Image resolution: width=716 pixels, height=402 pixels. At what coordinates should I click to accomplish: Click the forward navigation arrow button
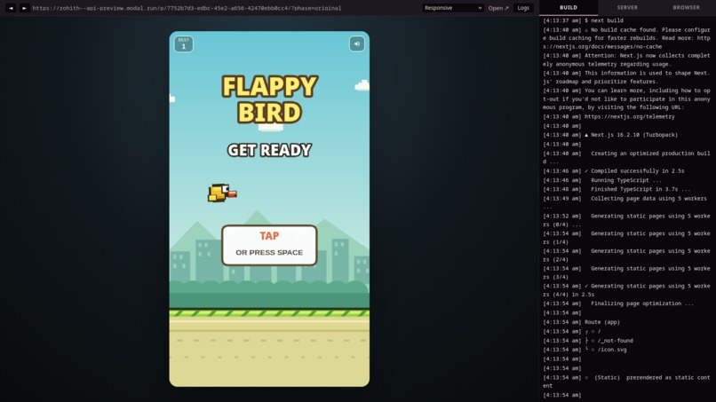[x=24, y=8]
